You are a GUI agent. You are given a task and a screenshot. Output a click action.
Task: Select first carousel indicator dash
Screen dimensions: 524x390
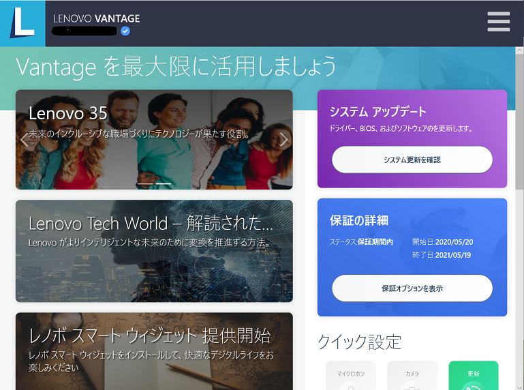pyautogui.click(x=145, y=183)
